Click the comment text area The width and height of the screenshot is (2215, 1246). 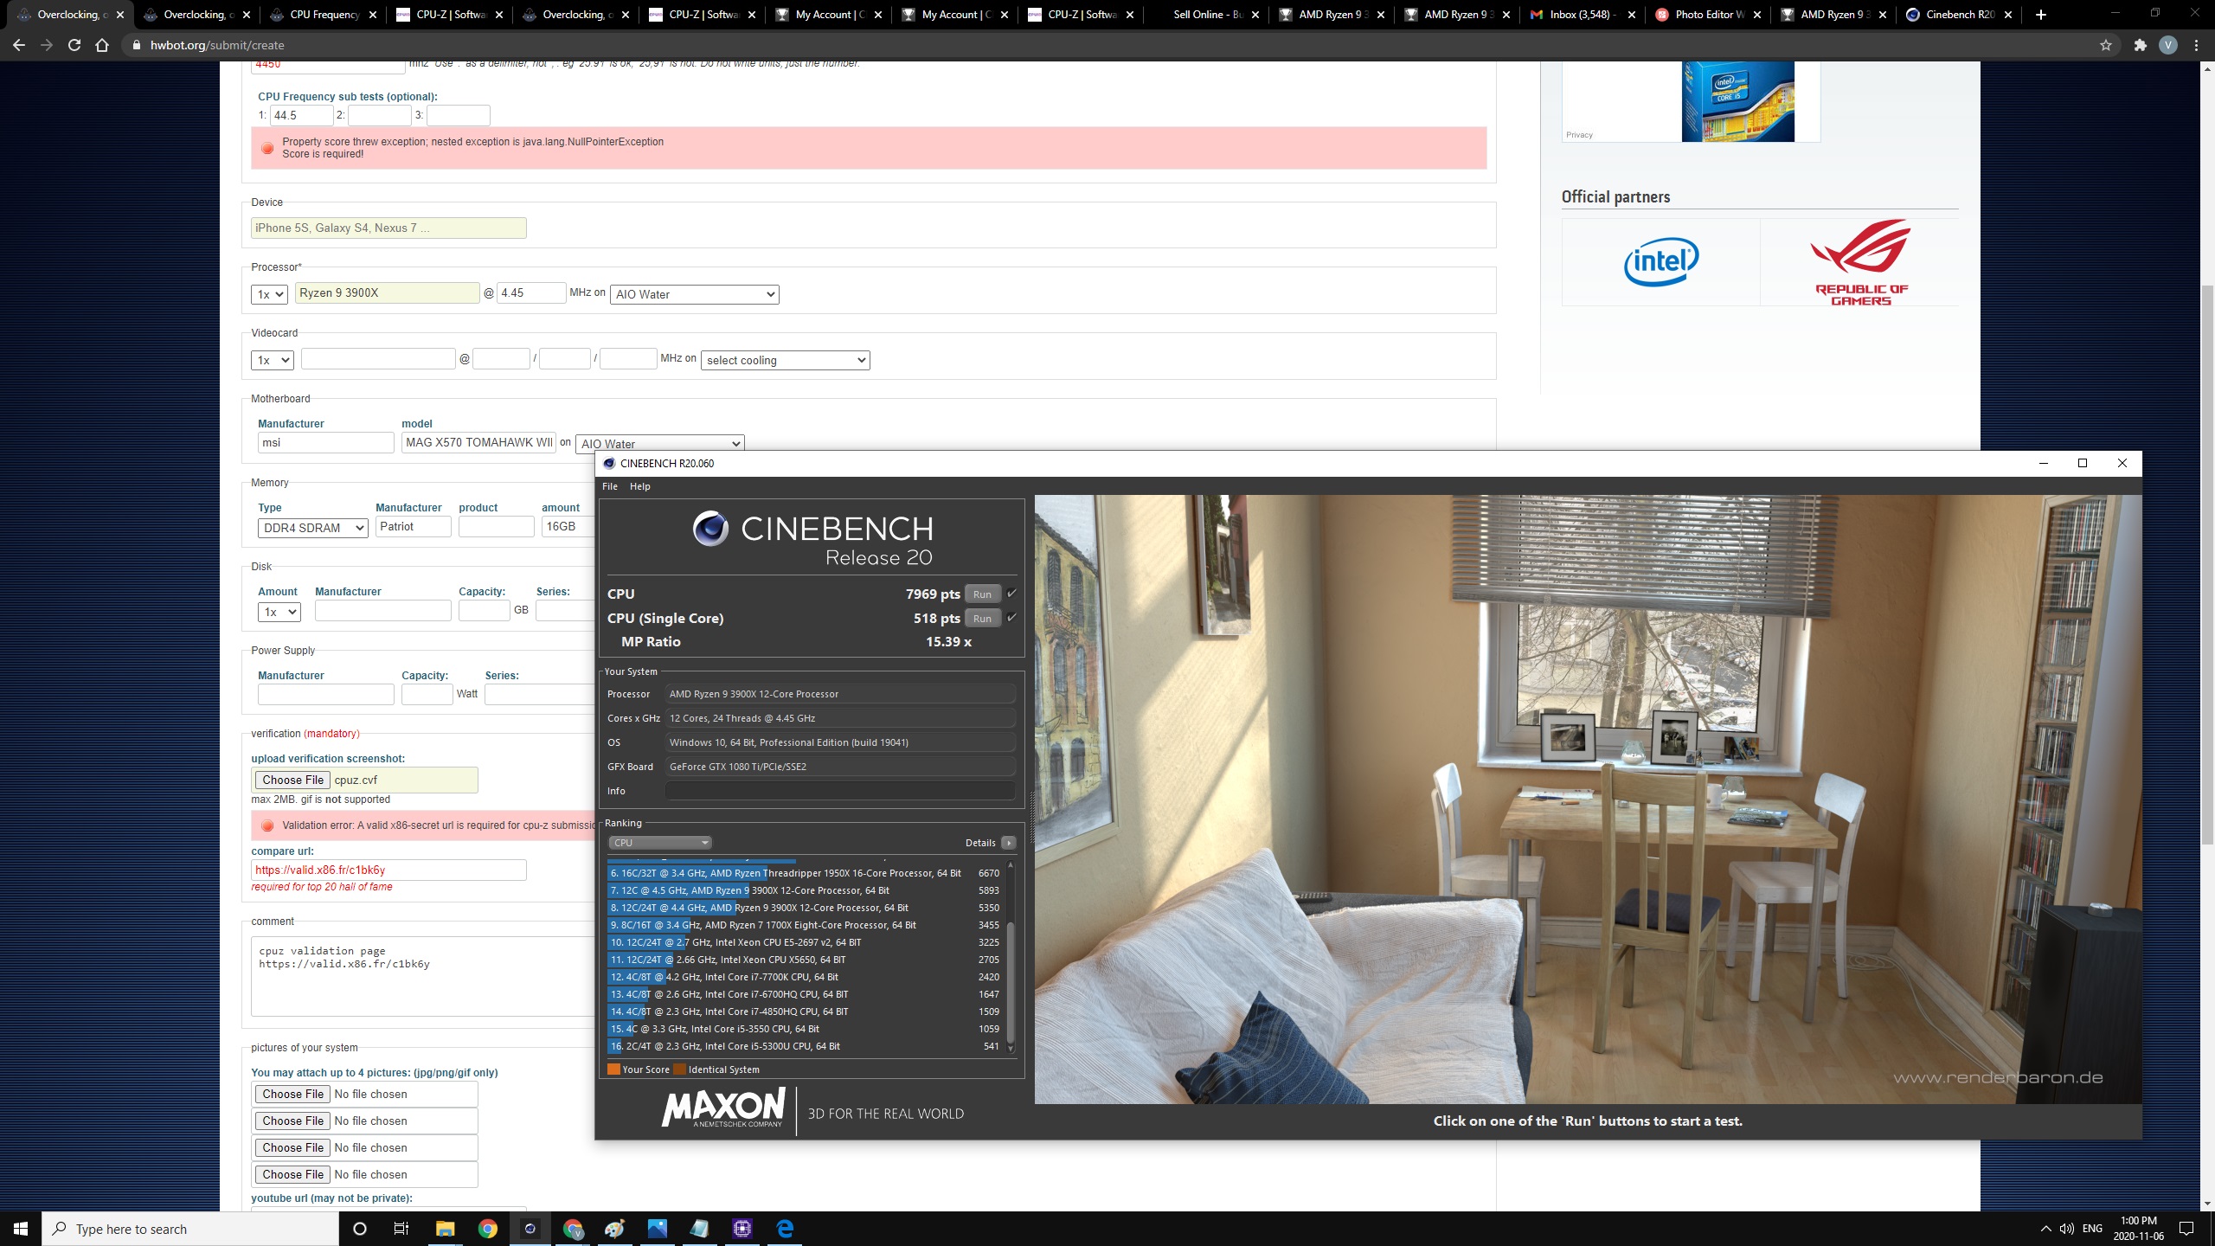coord(424,976)
